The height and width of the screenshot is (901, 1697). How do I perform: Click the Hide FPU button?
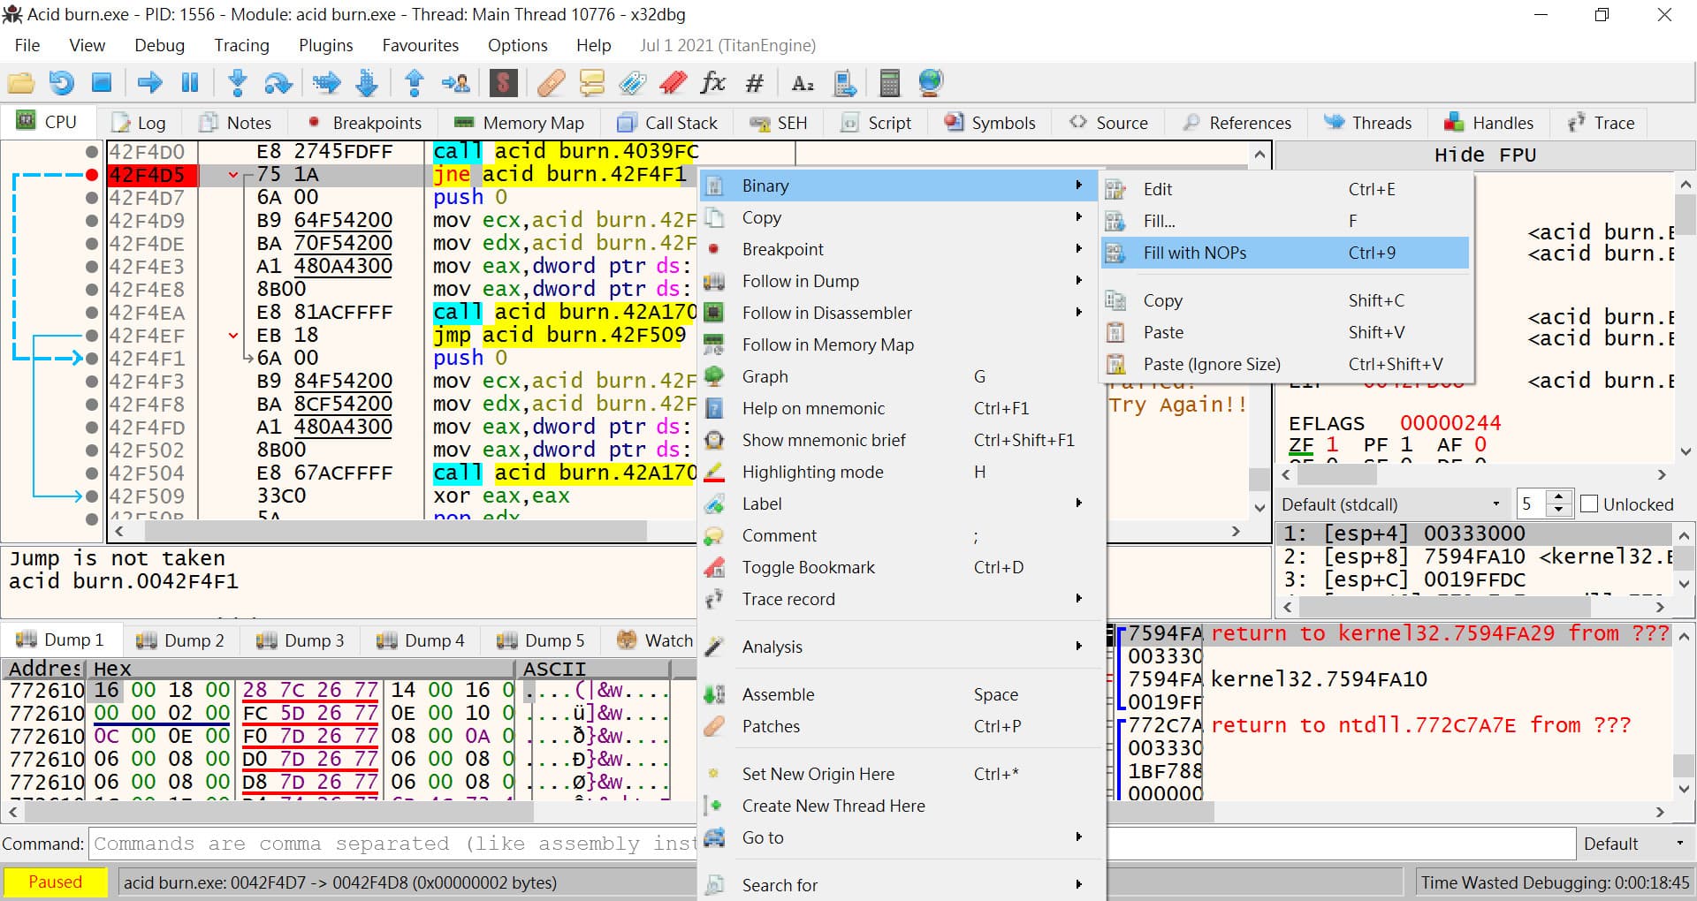coord(1485,155)
